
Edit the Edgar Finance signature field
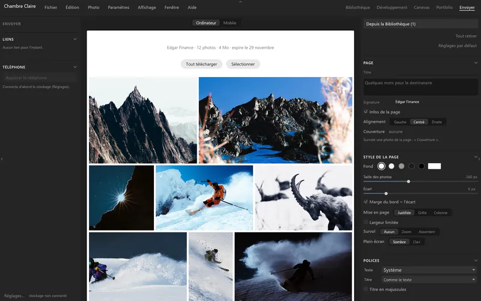(407, 102)
